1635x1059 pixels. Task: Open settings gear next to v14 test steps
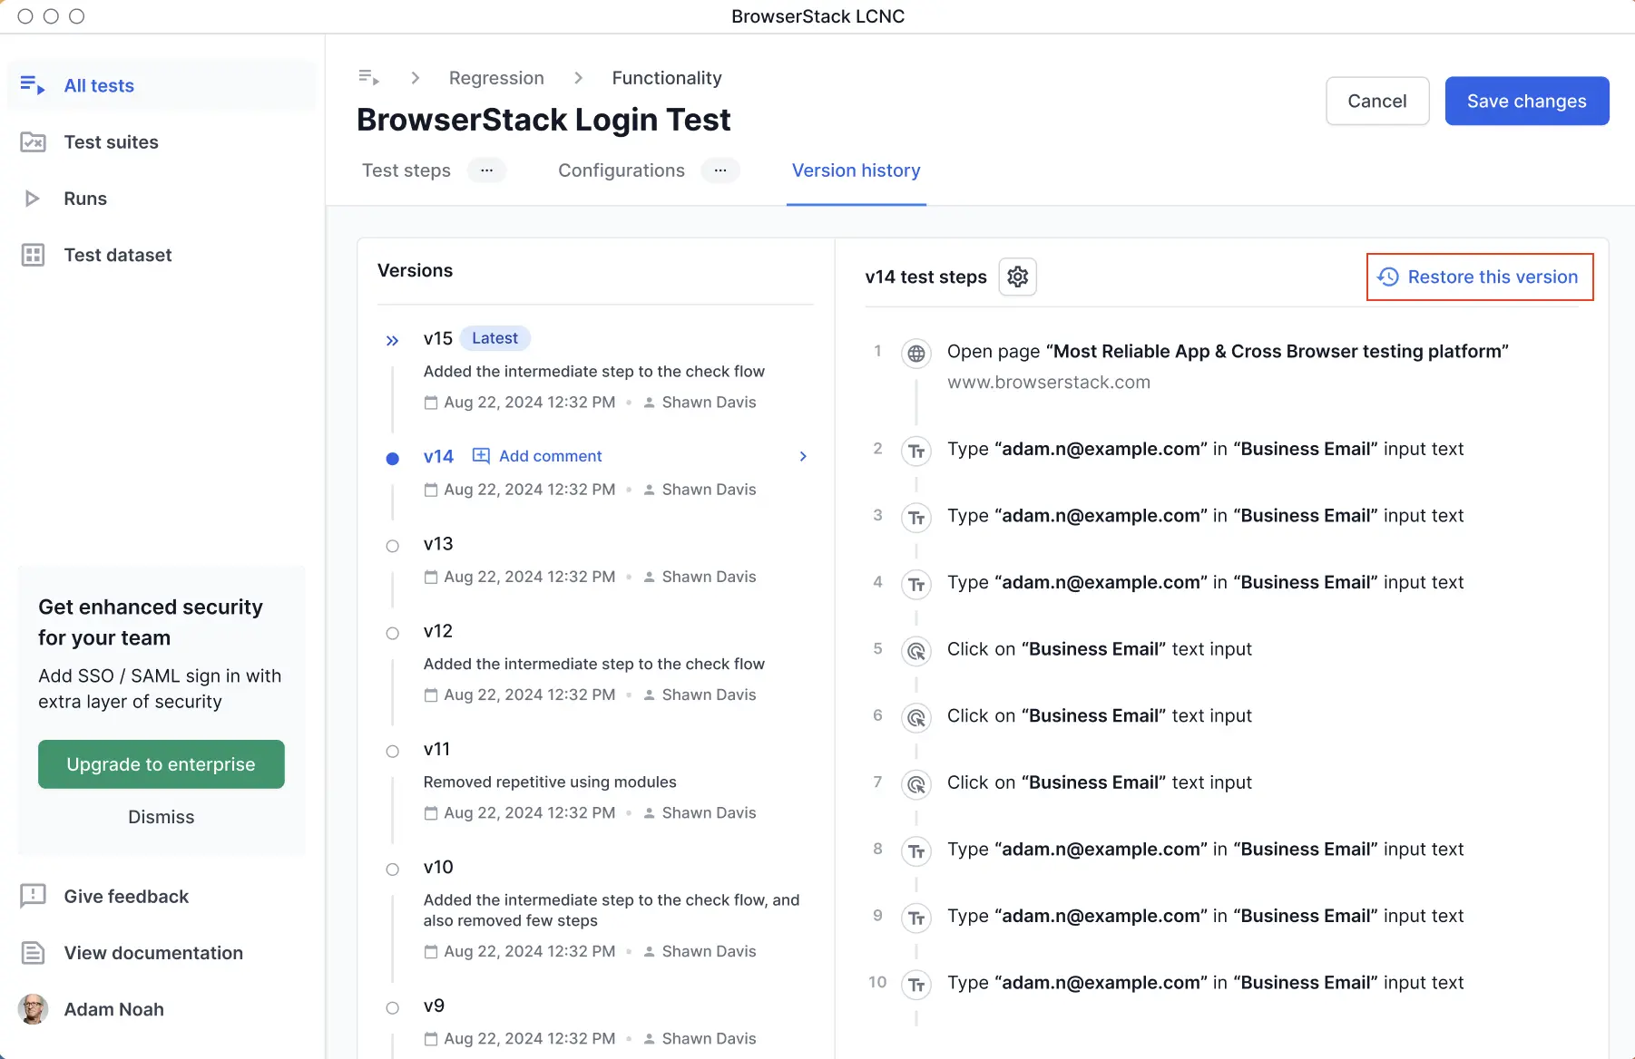(x=1017, y=277)
